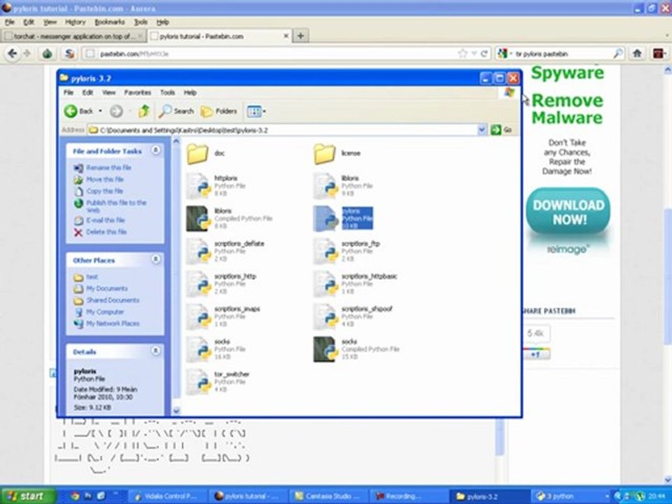This screenshot has height=504, width=672.
Task: Select scriptloris_httpbasic Python file
Action: pos(356,283)
